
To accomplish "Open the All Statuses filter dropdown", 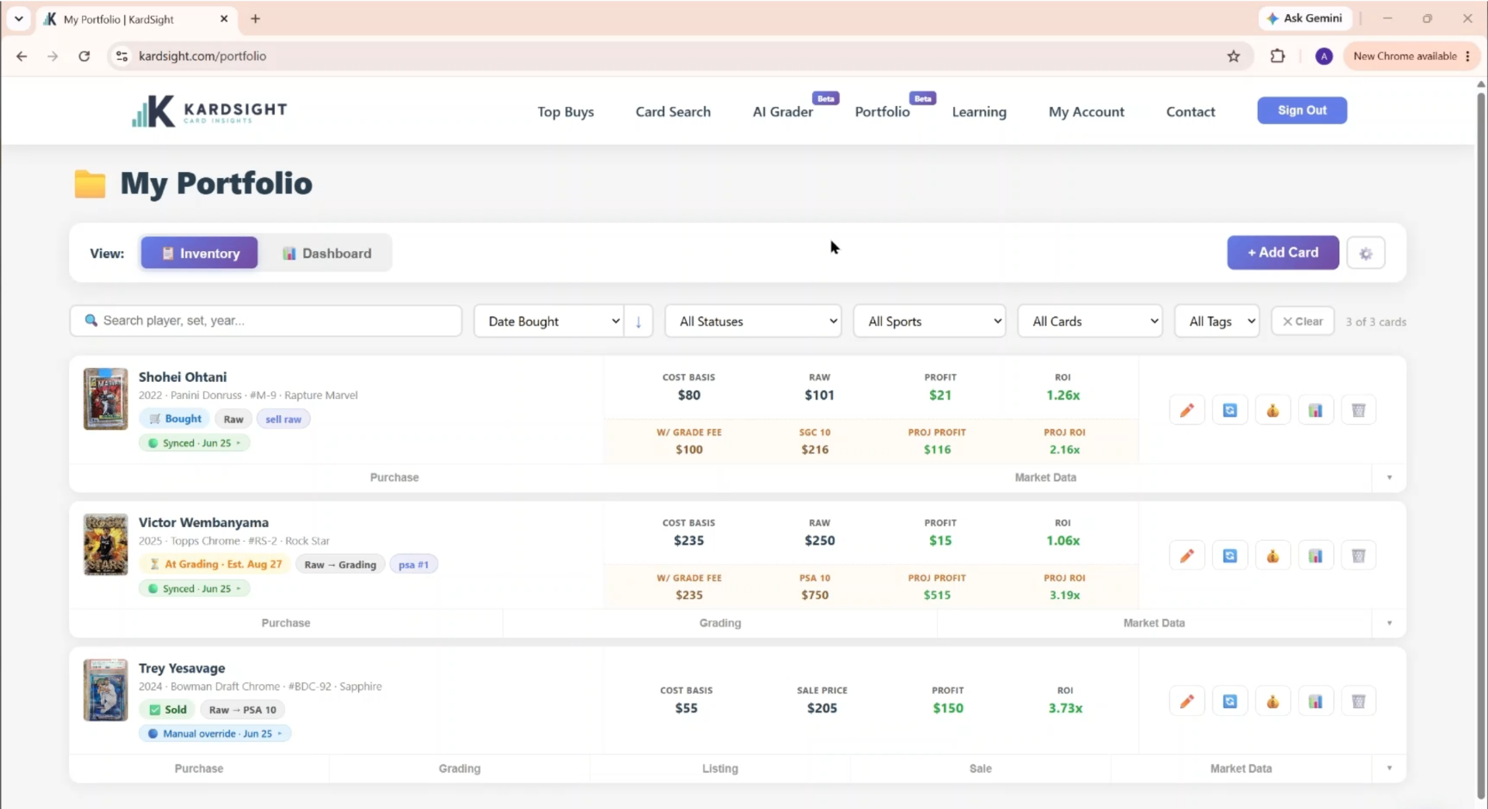I will pyautogui.click(x=753, y=322).
